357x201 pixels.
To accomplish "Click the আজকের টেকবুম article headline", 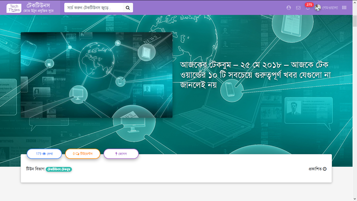I will [256, 75].
